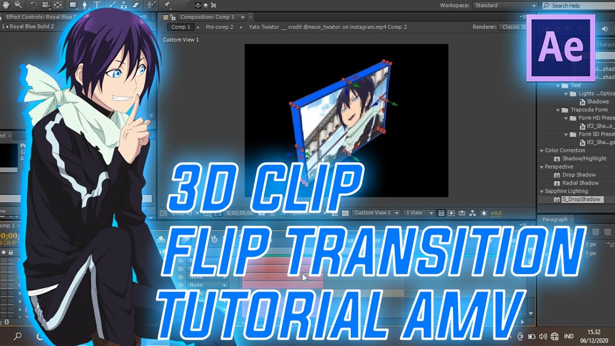Viewport: 615px width, 346px height.
Task: Click the network icon in system tray
Action: [x=554, y=336]
